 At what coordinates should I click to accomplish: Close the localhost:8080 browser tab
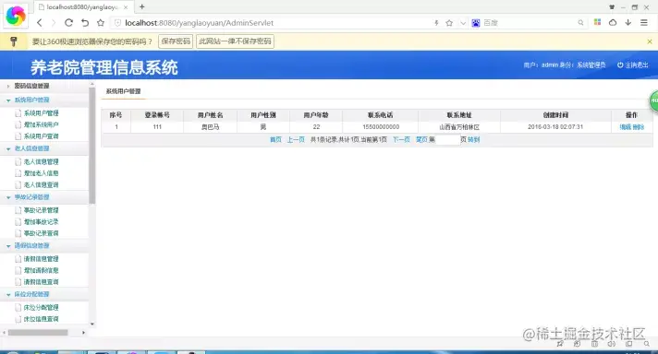(x=126, y=7)
